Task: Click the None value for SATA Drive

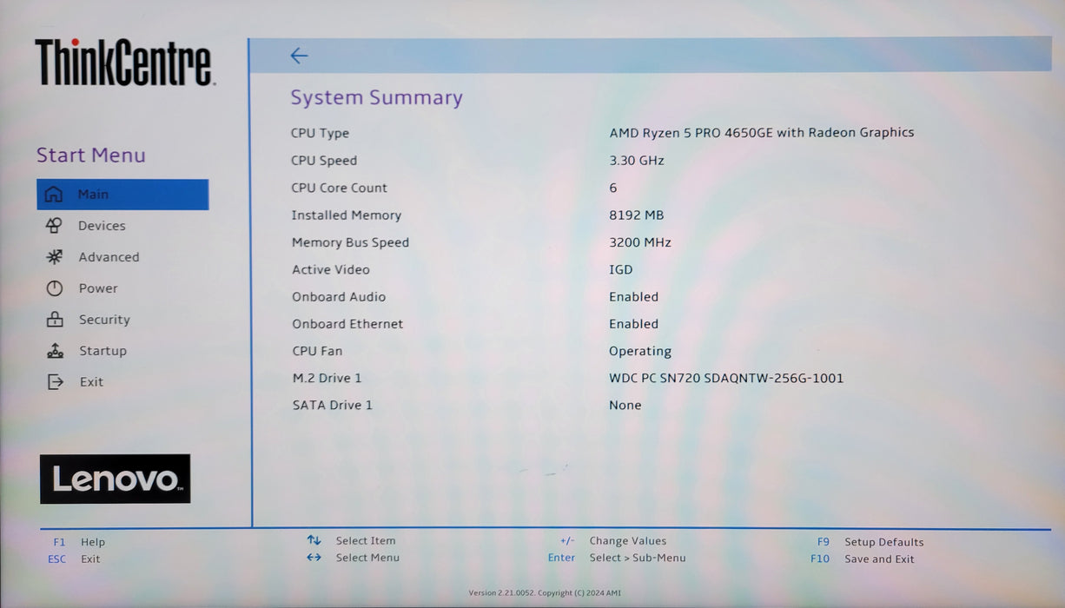Action: tap(625, 405)
